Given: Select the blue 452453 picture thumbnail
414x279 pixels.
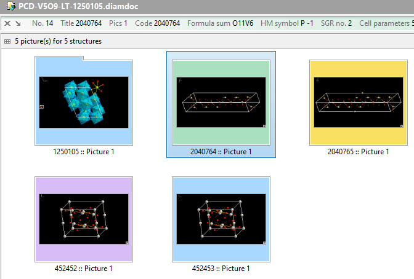Looking at the screenshot, I should click(221, 218).
